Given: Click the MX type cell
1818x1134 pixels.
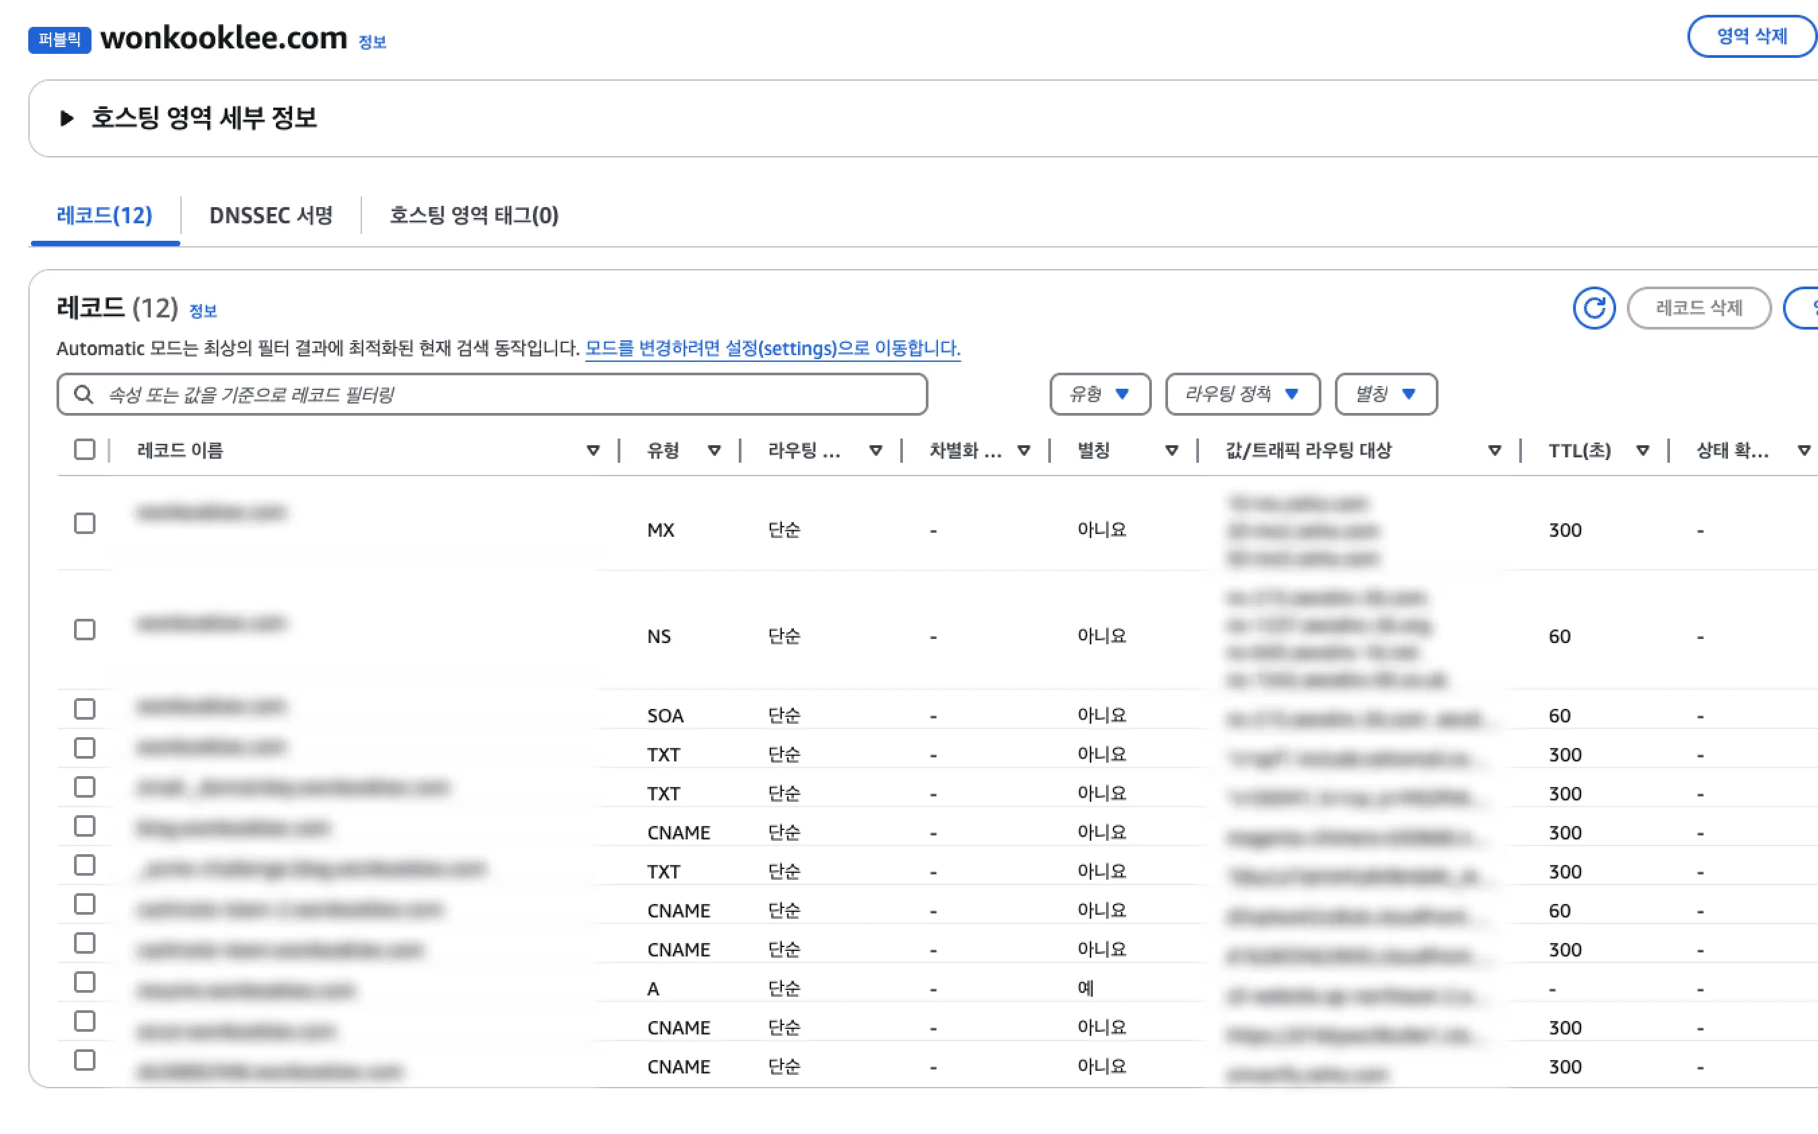Looking at the screenshot, I should click(x=660, y=530).
